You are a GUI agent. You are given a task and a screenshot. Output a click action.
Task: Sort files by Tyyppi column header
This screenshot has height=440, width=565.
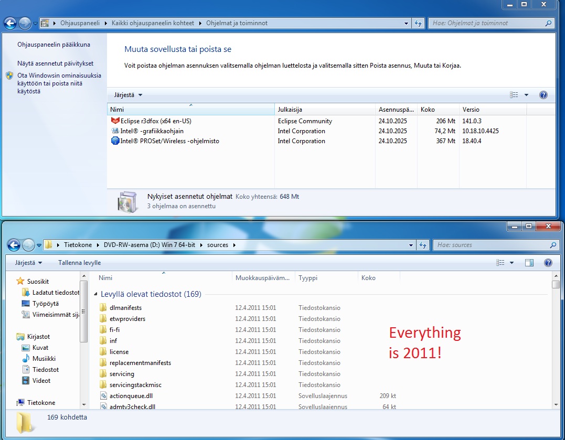(x=326, y=278)
